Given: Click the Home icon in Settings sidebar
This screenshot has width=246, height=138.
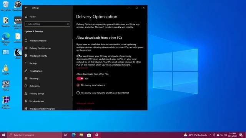Looking at the screenshot, I should click(x=26, y=16).
